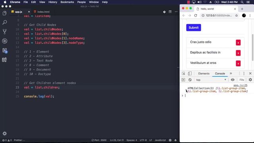This screenshot has width=254, height=143.
Task: Change indentation via 'Spaces: 4' status
Action: (x=132, y=140)
